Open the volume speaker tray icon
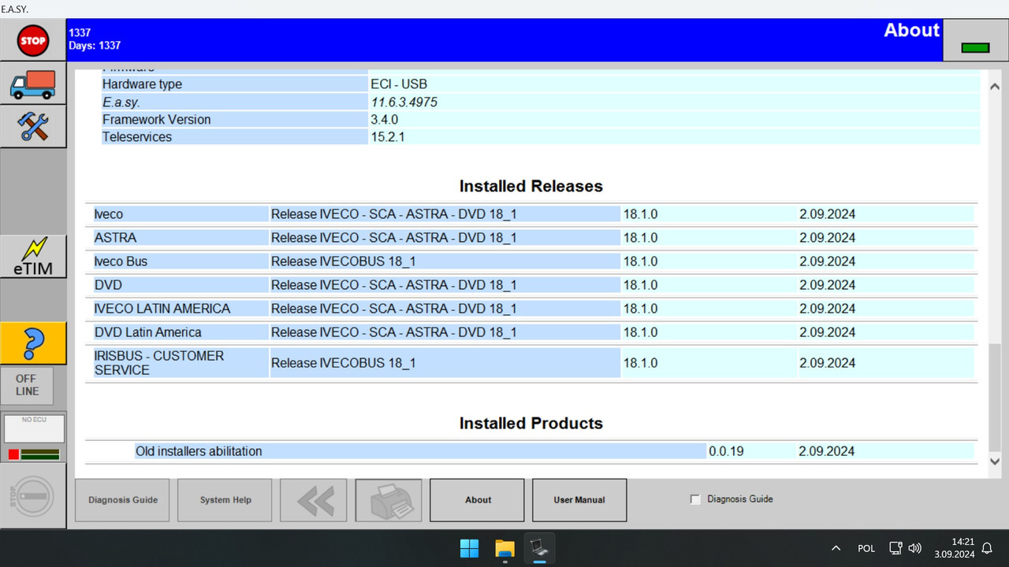Image resolution: width=1009 pixels, height=567 pixels. click(x=915, y=548)
